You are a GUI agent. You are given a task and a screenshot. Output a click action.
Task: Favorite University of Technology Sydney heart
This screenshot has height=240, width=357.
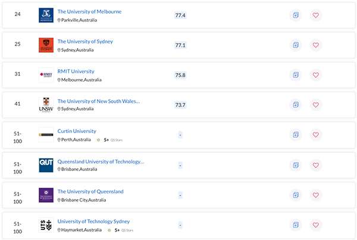pos(316,225)
